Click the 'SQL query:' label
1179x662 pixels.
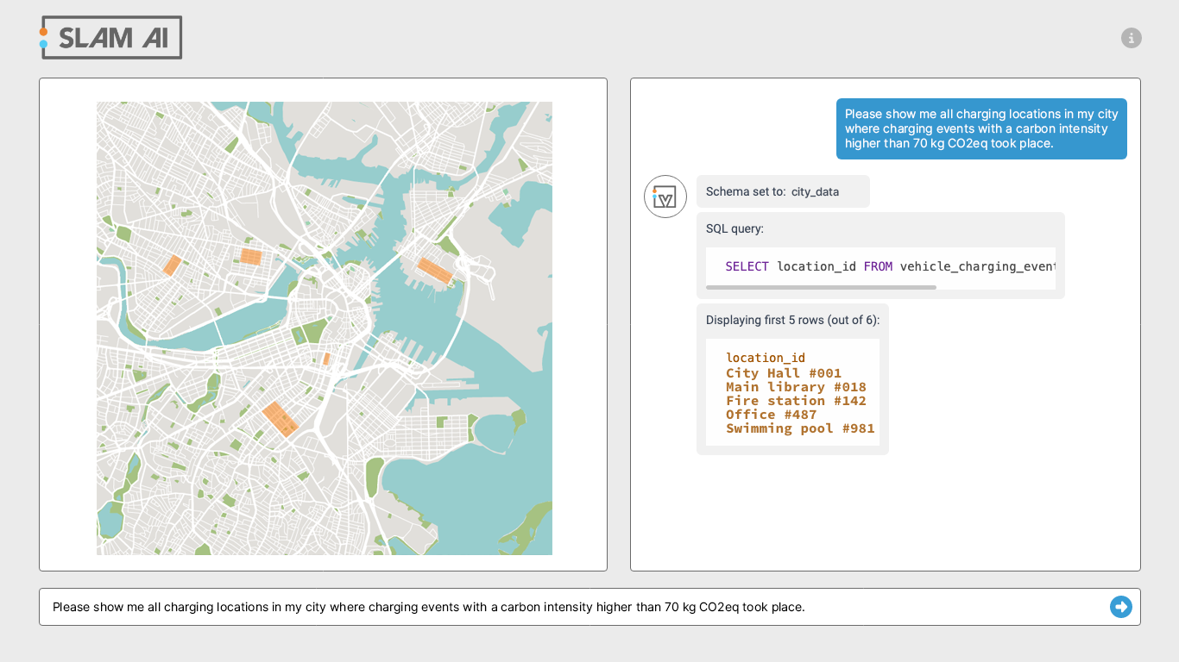click(x=735, y=228)
